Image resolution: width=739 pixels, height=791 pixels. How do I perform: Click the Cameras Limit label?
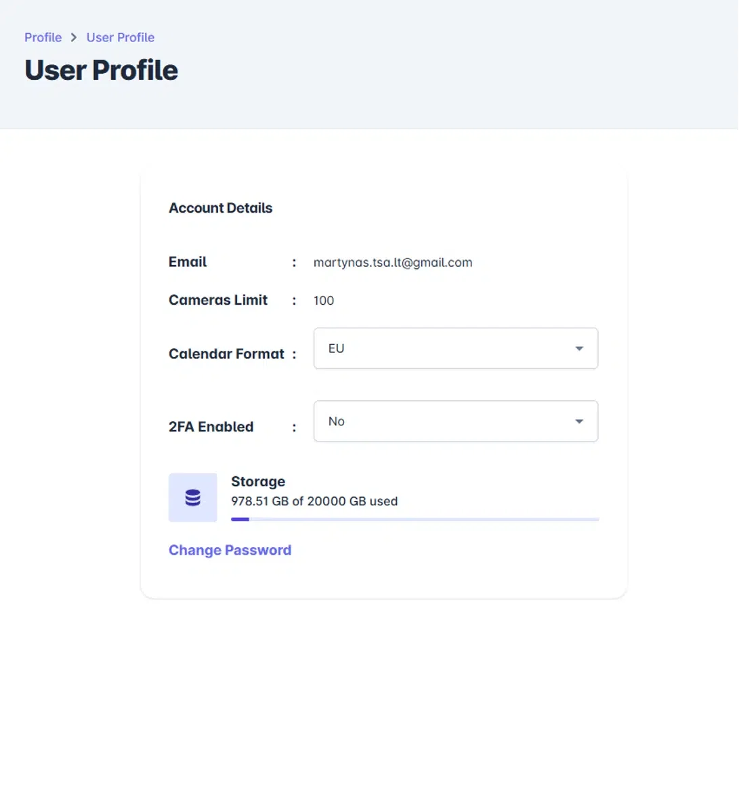point(218,300)
